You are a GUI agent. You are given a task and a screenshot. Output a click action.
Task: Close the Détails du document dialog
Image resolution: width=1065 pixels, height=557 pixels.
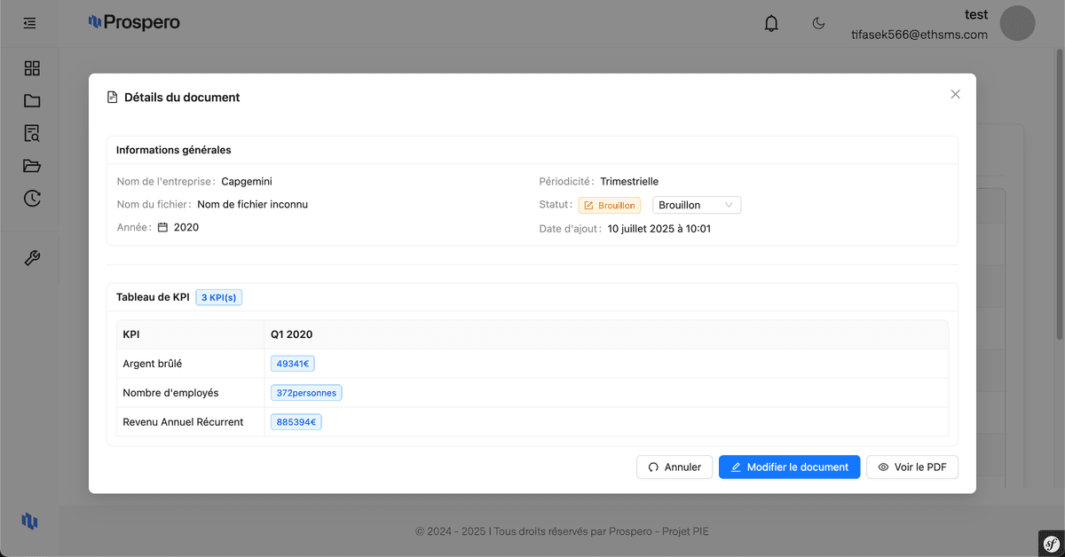(955, 94)
